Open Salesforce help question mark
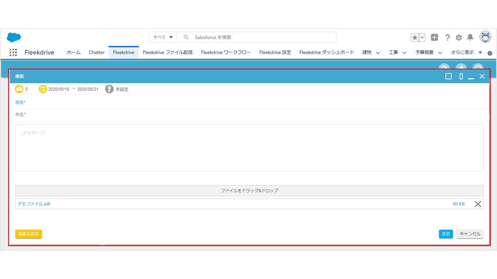The image size is (497, 279). tap(447, 37)
